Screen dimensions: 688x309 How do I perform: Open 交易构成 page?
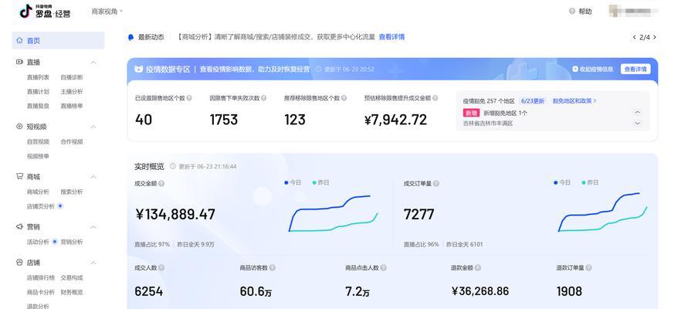tap(72, 278)
